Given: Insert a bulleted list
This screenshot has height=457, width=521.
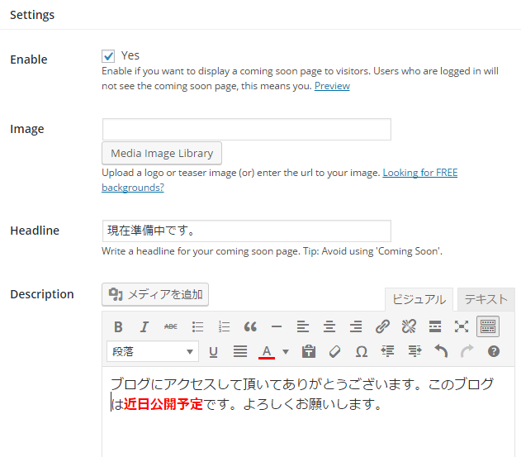Looking at the screenshot, I should point(197,326).
